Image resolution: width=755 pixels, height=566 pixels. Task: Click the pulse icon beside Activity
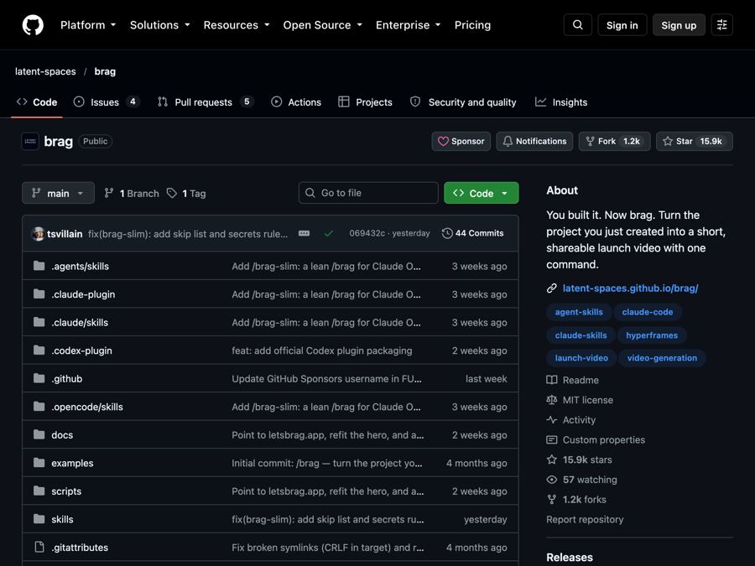(552, 420)
